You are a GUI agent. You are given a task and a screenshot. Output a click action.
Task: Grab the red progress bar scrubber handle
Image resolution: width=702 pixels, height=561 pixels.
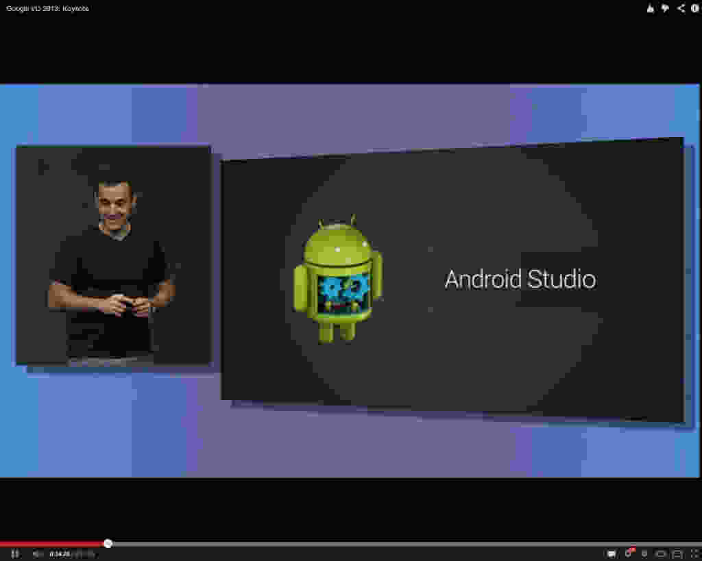point(108,544)
